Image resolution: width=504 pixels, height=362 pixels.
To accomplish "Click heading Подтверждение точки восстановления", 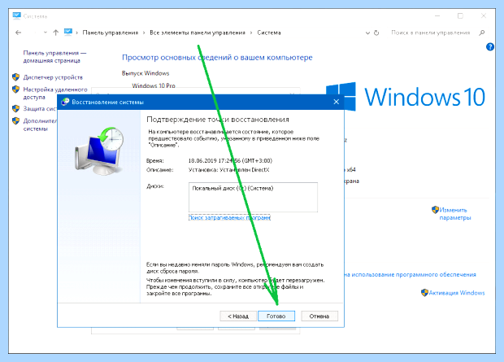I will tap(218, 120).
